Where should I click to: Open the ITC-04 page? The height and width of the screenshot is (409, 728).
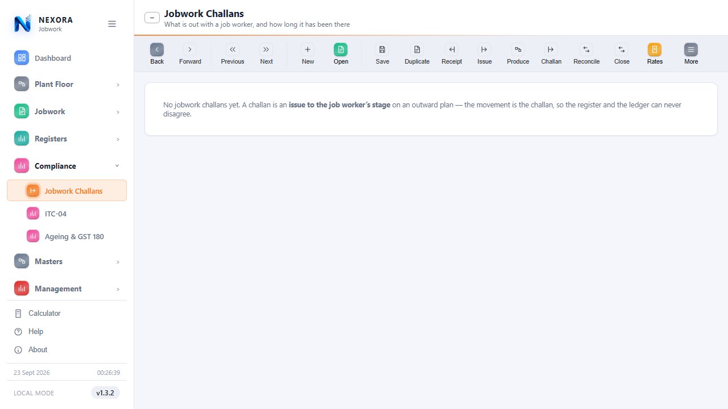pos(67,214)
